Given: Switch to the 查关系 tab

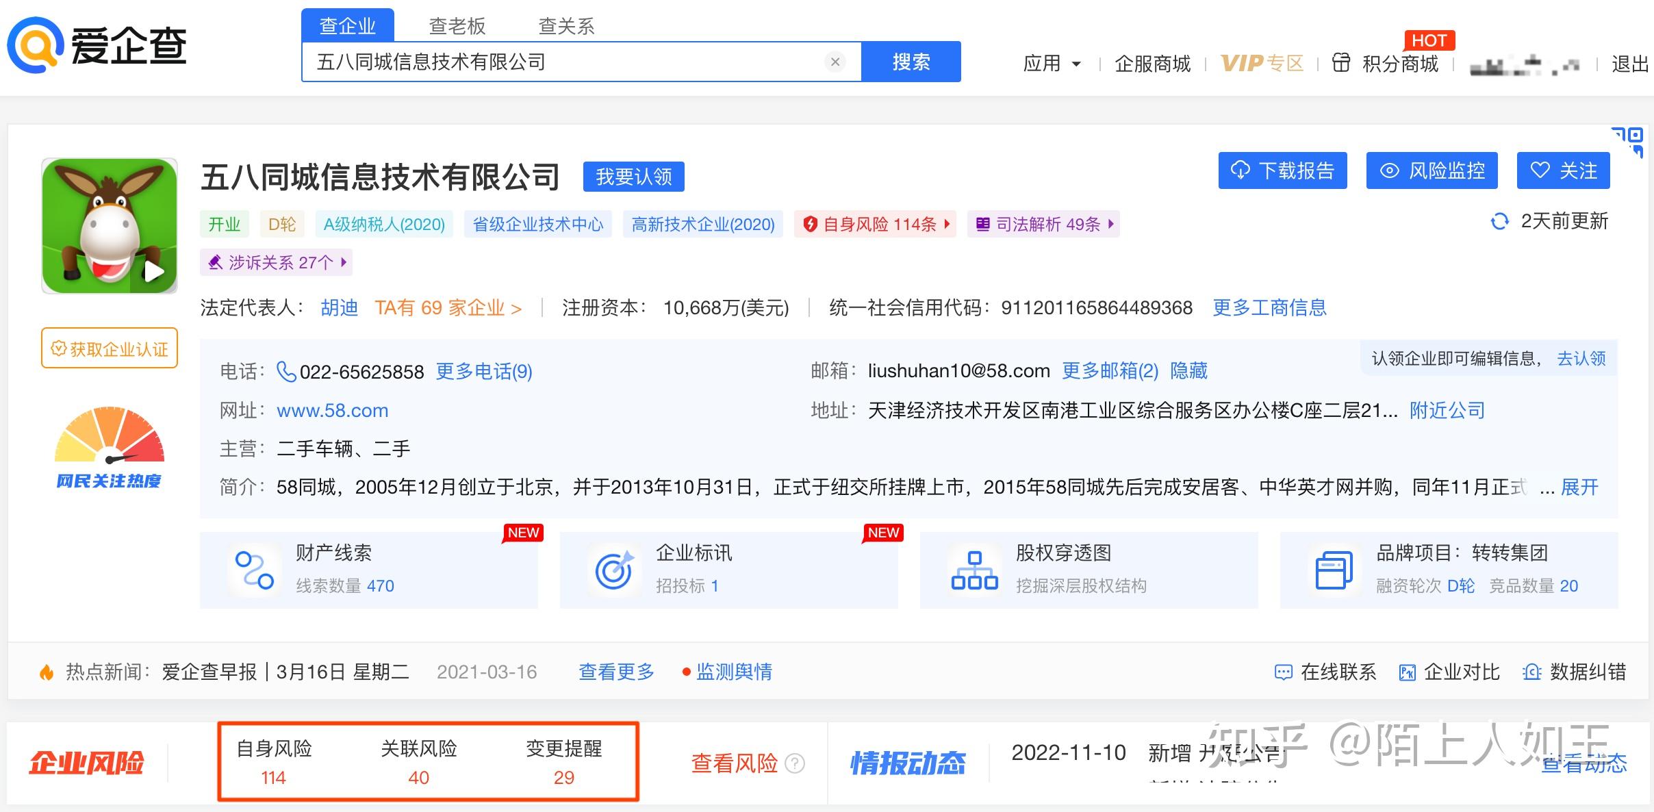Looking at the screenshot, I should coord(566,26).
